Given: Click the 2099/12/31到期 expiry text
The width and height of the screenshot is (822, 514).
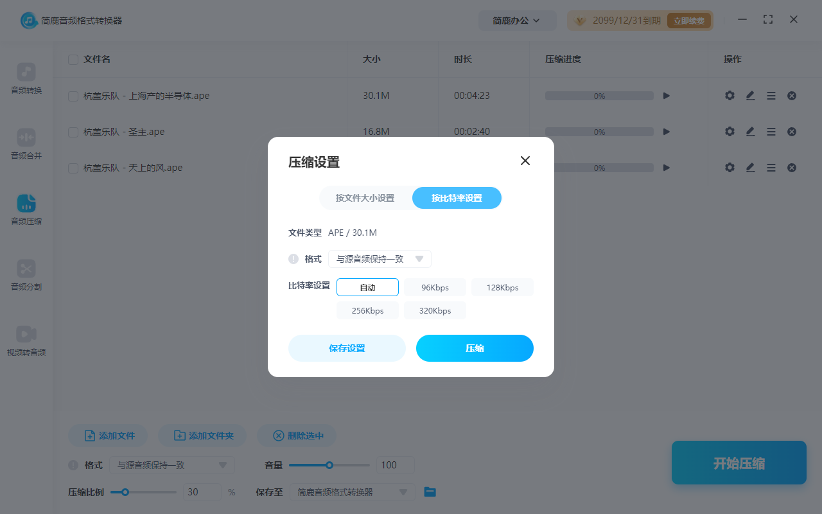Looking at the screenshot, I should pos(626,21).
